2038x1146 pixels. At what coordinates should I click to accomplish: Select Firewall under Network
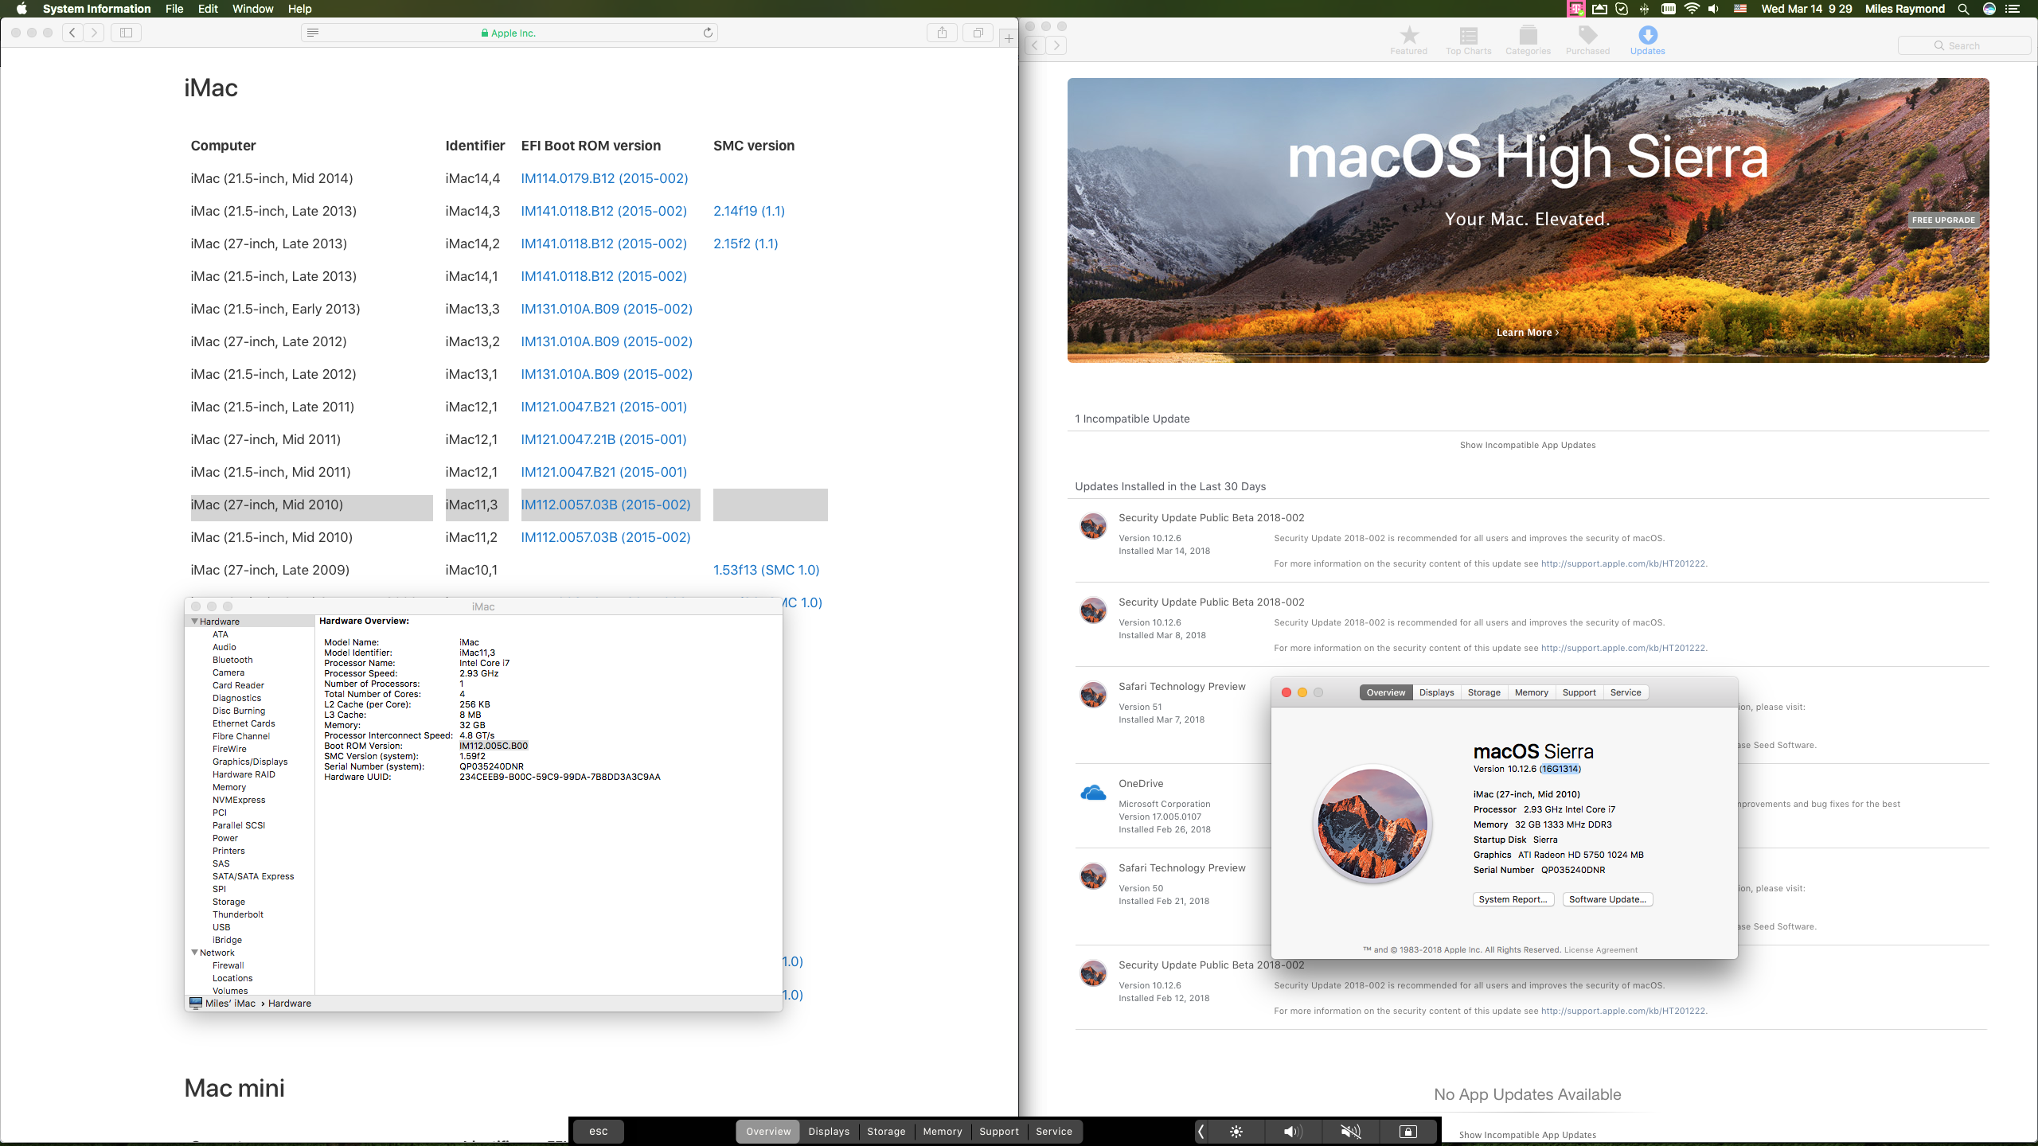(x=228, y=965)
